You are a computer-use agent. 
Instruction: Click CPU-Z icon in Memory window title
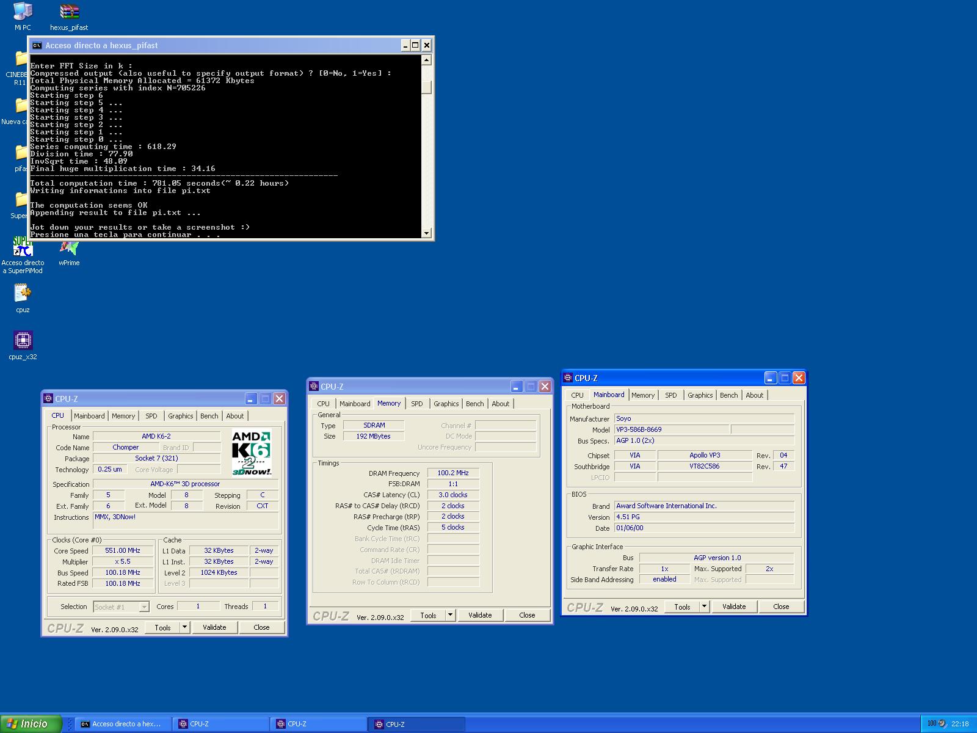click(x=314, y=387)
